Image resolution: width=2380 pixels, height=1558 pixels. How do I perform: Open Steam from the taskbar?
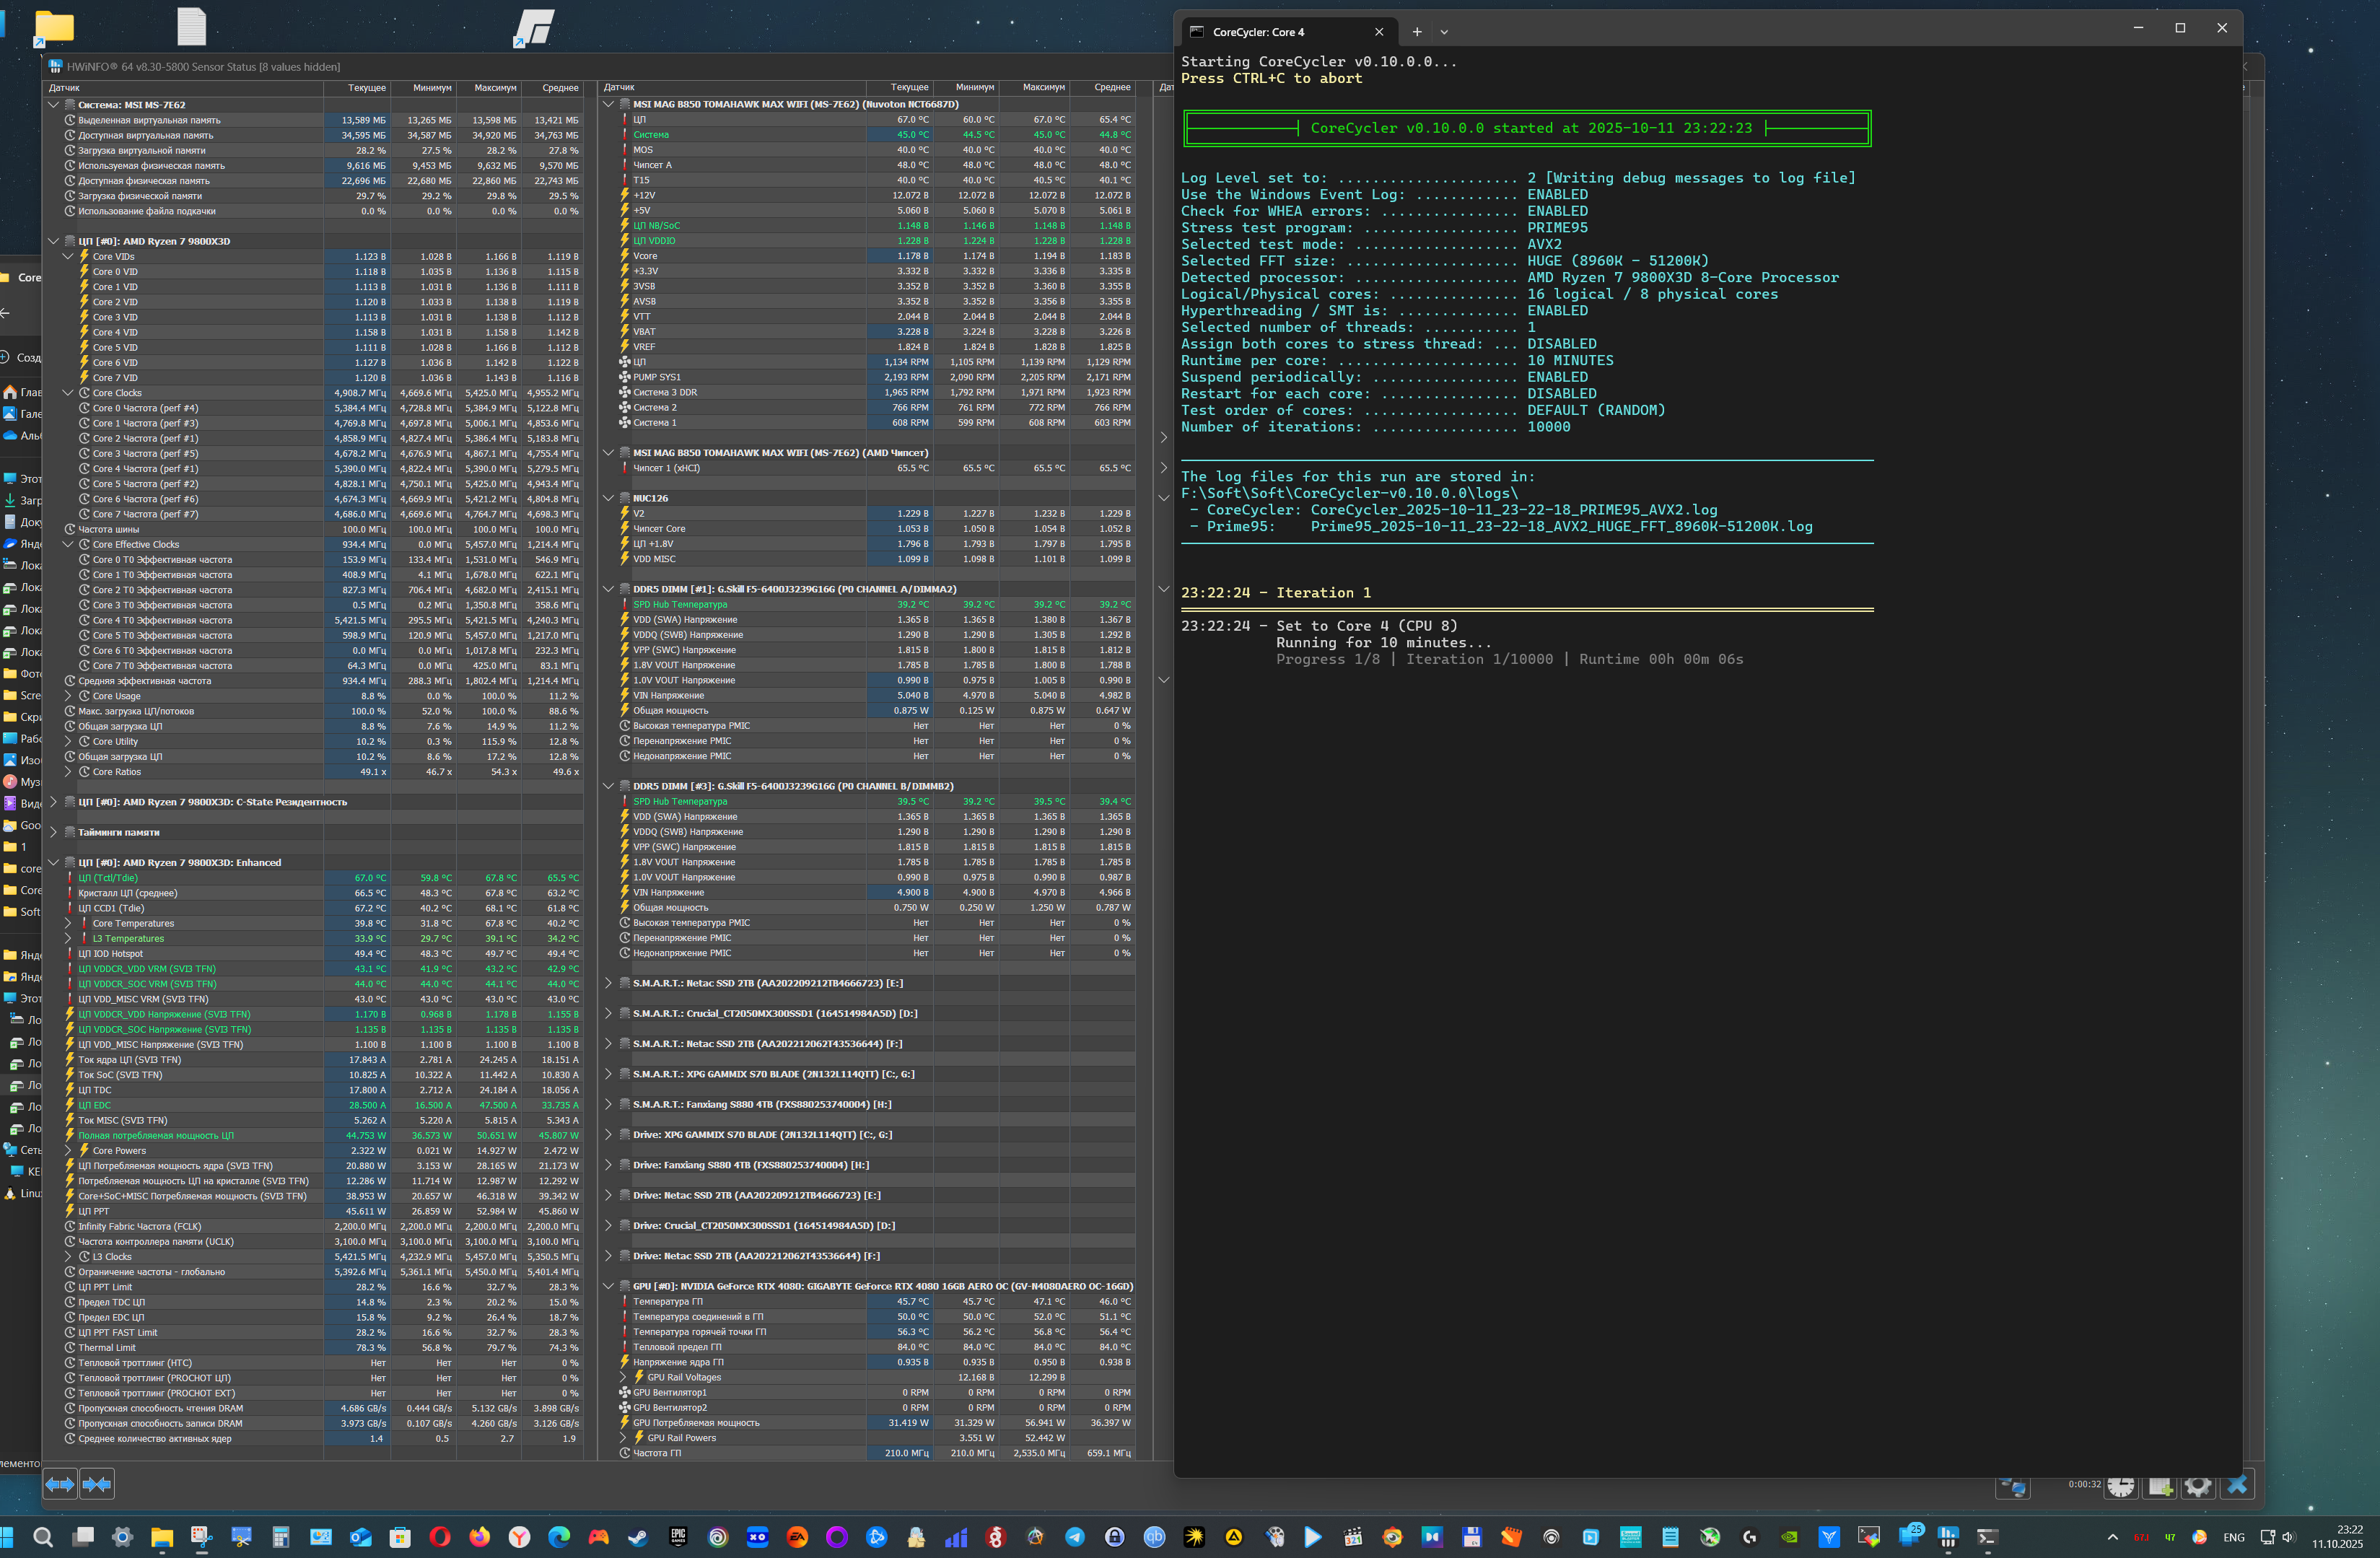click(638, 1537)
